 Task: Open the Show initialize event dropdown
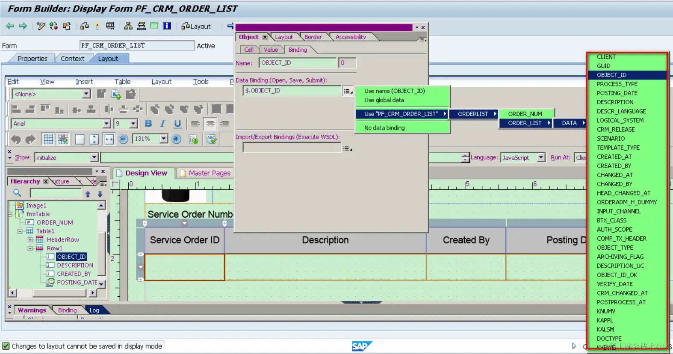pos(94,158)
